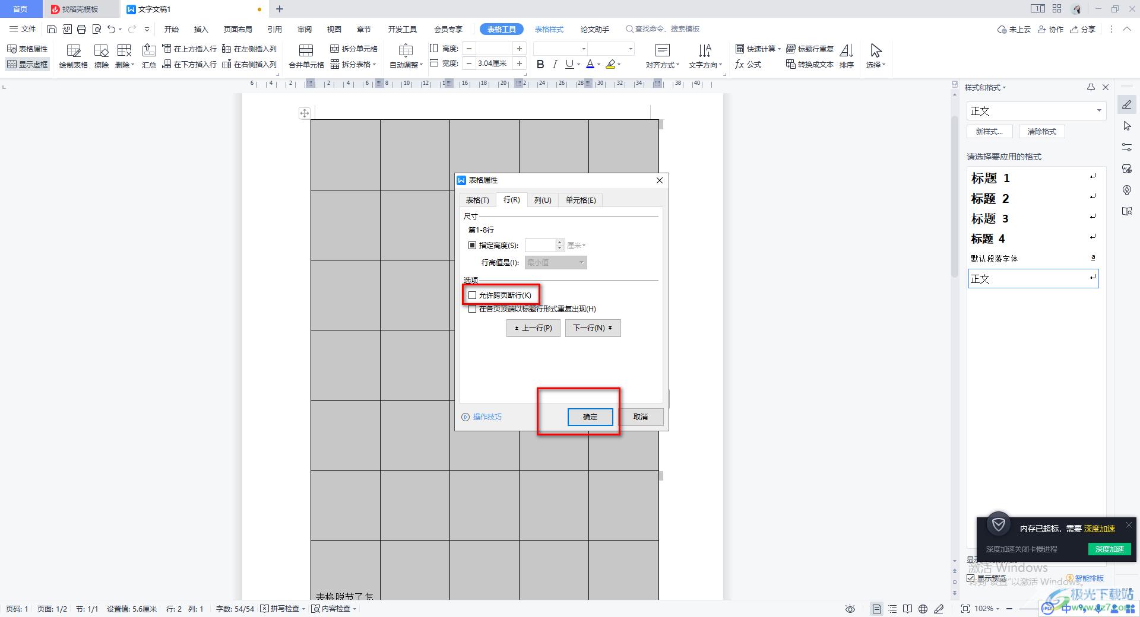This screenshot has width=1140, height=617.
Task: Toggle 显示预览 checkbox
Action: 971,578
